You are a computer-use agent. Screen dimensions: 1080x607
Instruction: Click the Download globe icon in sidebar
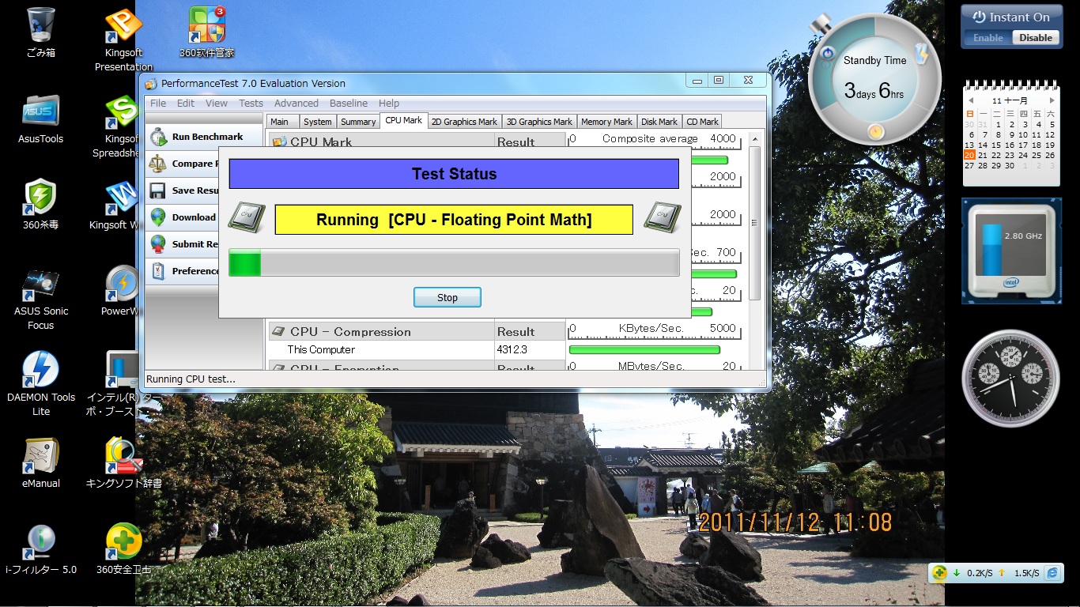point(158,217)
